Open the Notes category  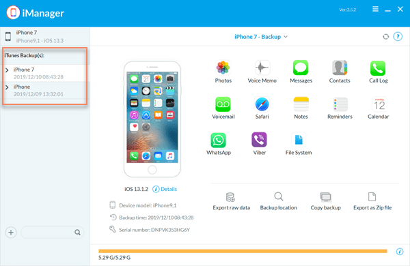coord(301,108)
